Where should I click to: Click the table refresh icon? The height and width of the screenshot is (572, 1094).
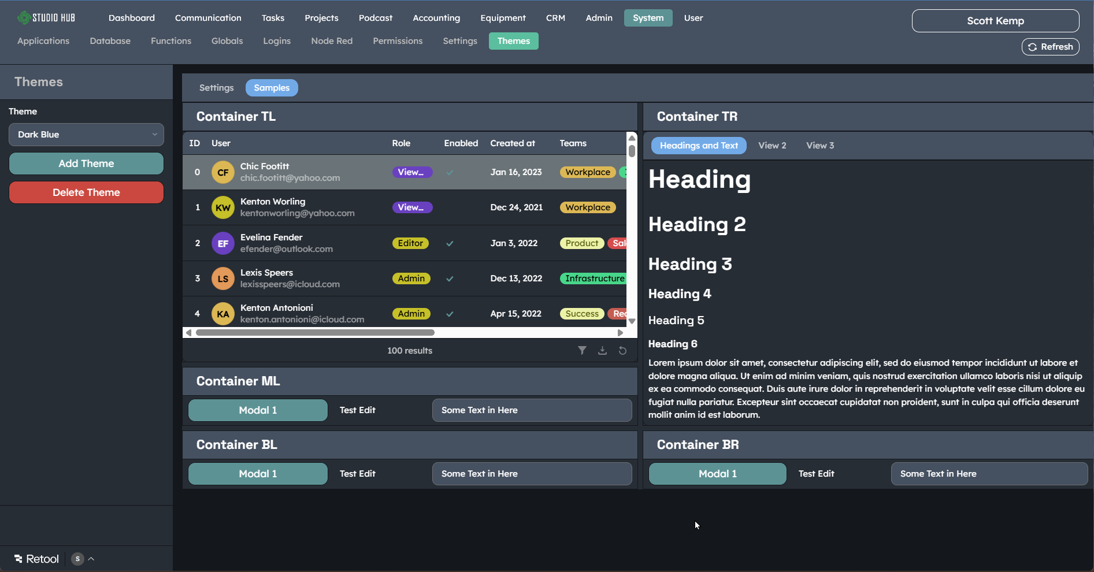622,351
